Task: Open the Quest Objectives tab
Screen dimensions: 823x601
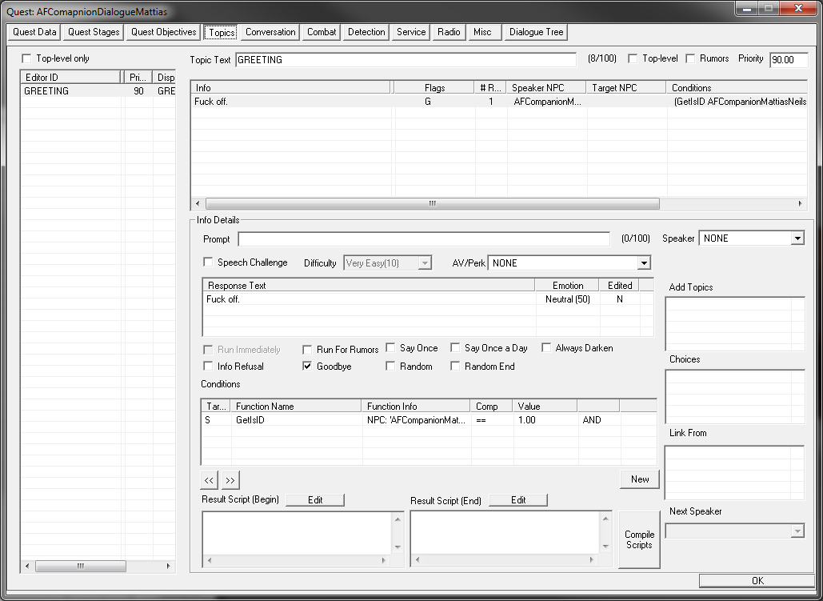Action: 164,32
